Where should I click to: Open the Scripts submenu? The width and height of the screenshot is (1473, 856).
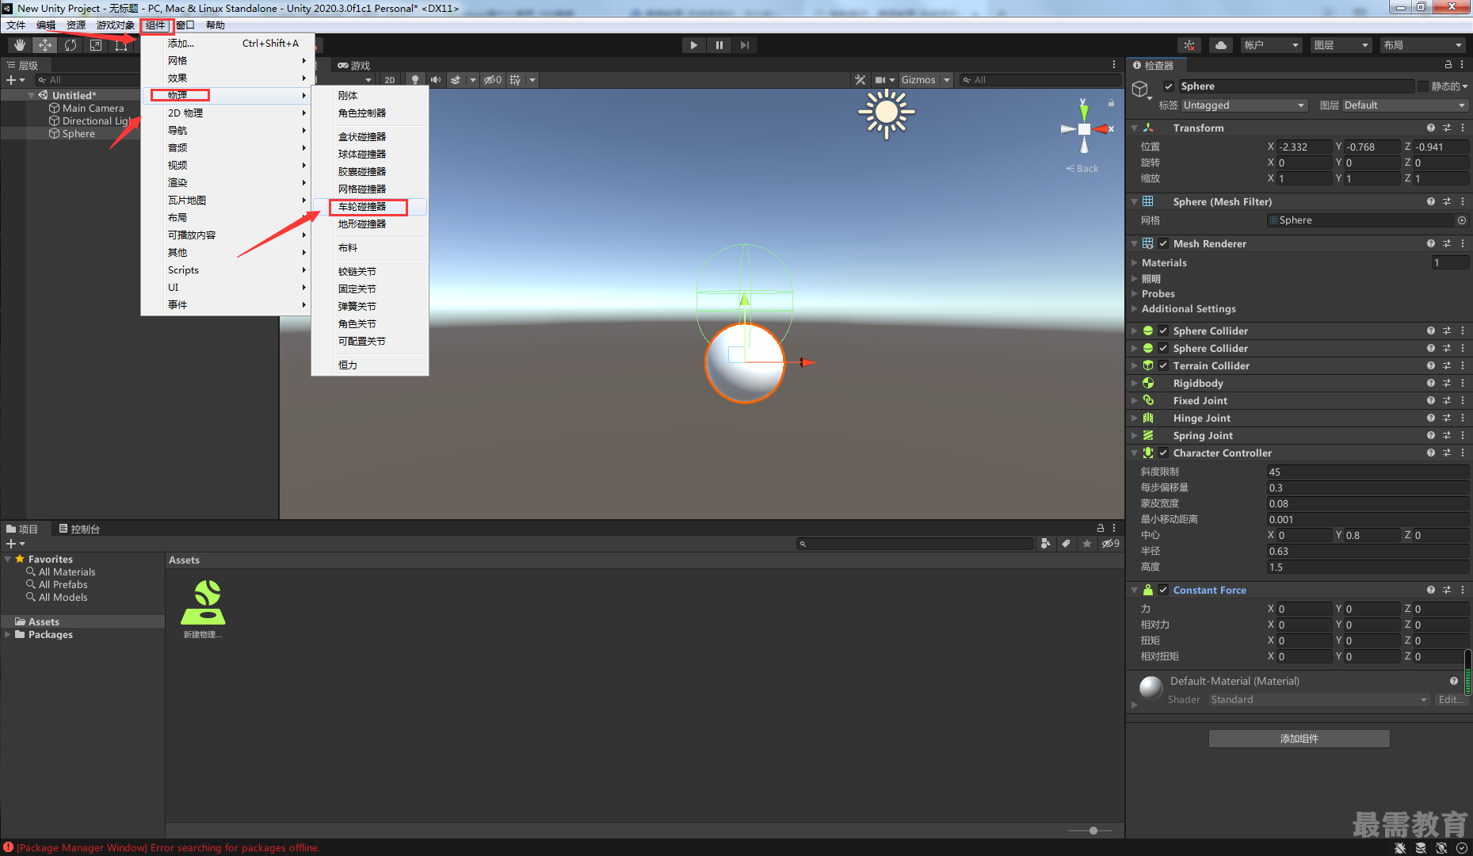click(x=226, y=270)
